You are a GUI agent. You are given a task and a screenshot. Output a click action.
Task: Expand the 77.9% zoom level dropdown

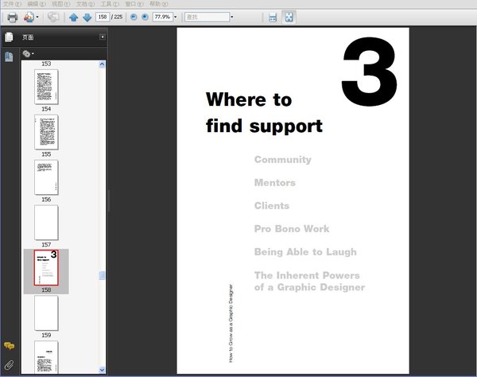coord(175,17)
